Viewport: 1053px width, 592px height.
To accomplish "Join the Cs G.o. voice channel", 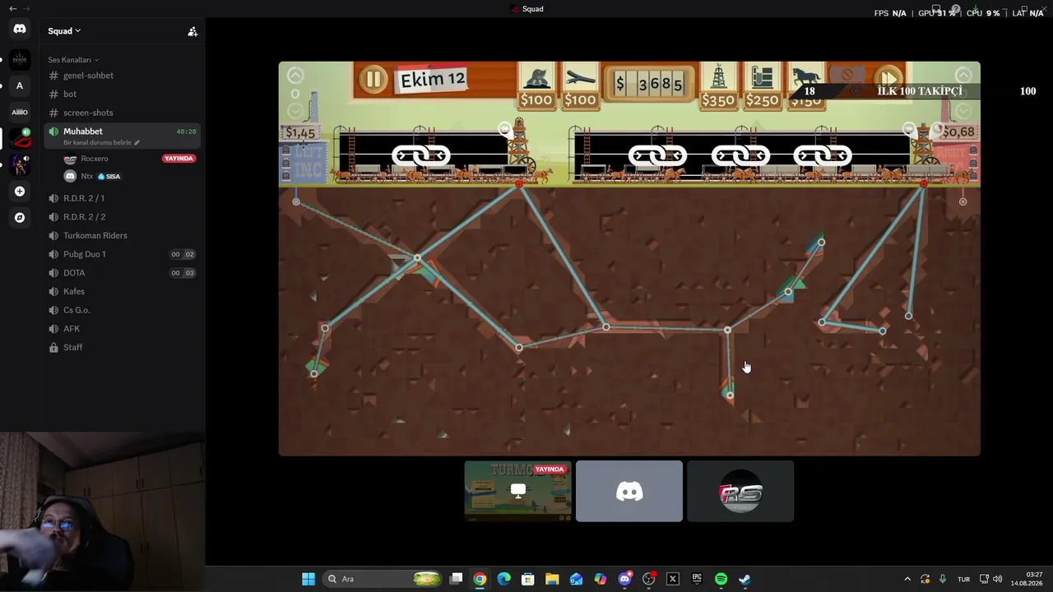I will click(x=122, y=310).
